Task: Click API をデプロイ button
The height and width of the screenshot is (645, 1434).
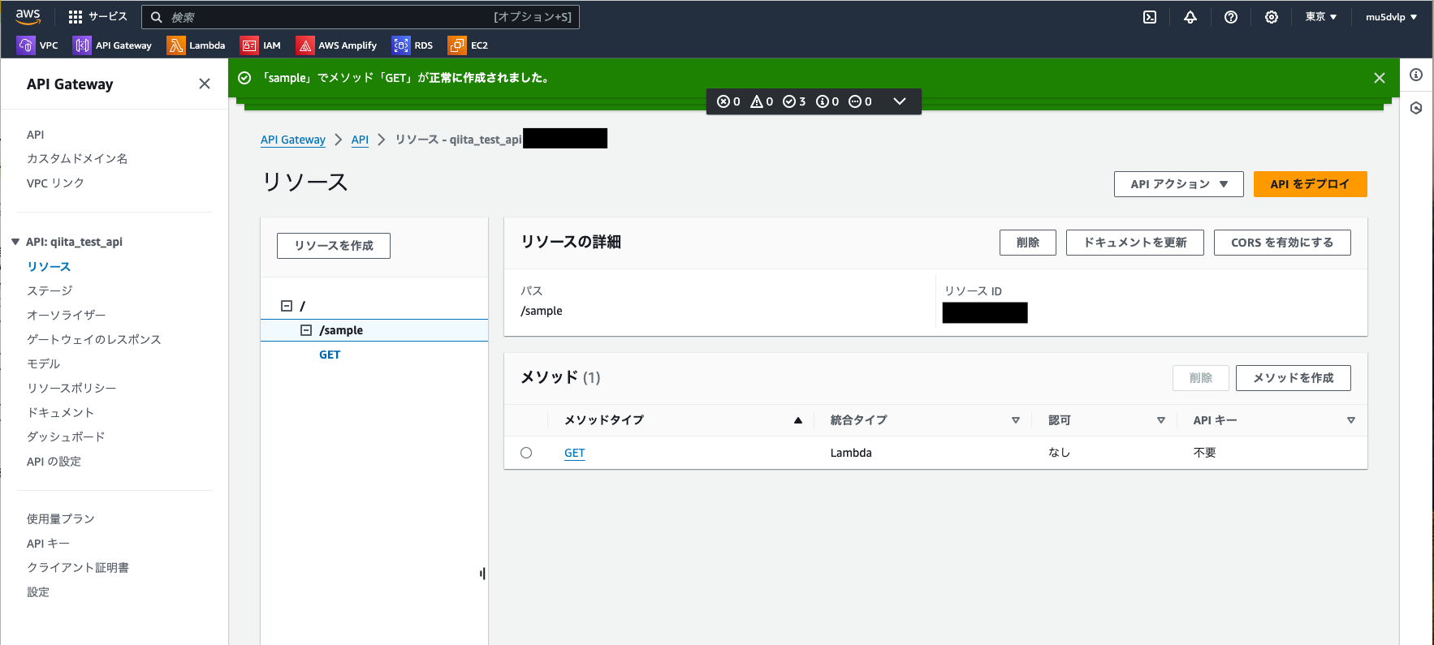Action: 1311,184
